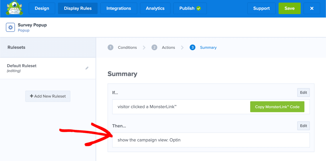
Task: Add a new ruleset
Action: click(x=48, y=96)
